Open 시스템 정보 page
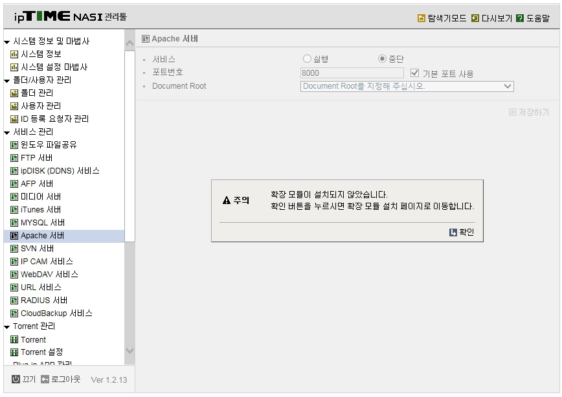The width and height of the screenshot is (562, 397). click(x=41, y=54)
